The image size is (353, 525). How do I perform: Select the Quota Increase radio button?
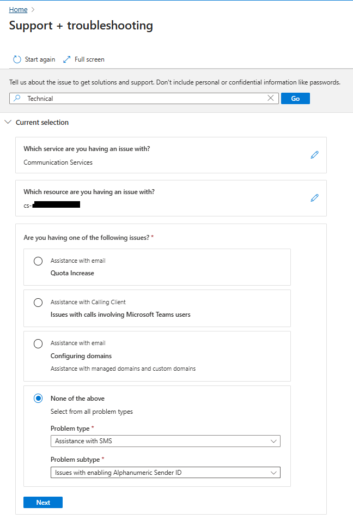pos(38,261)
